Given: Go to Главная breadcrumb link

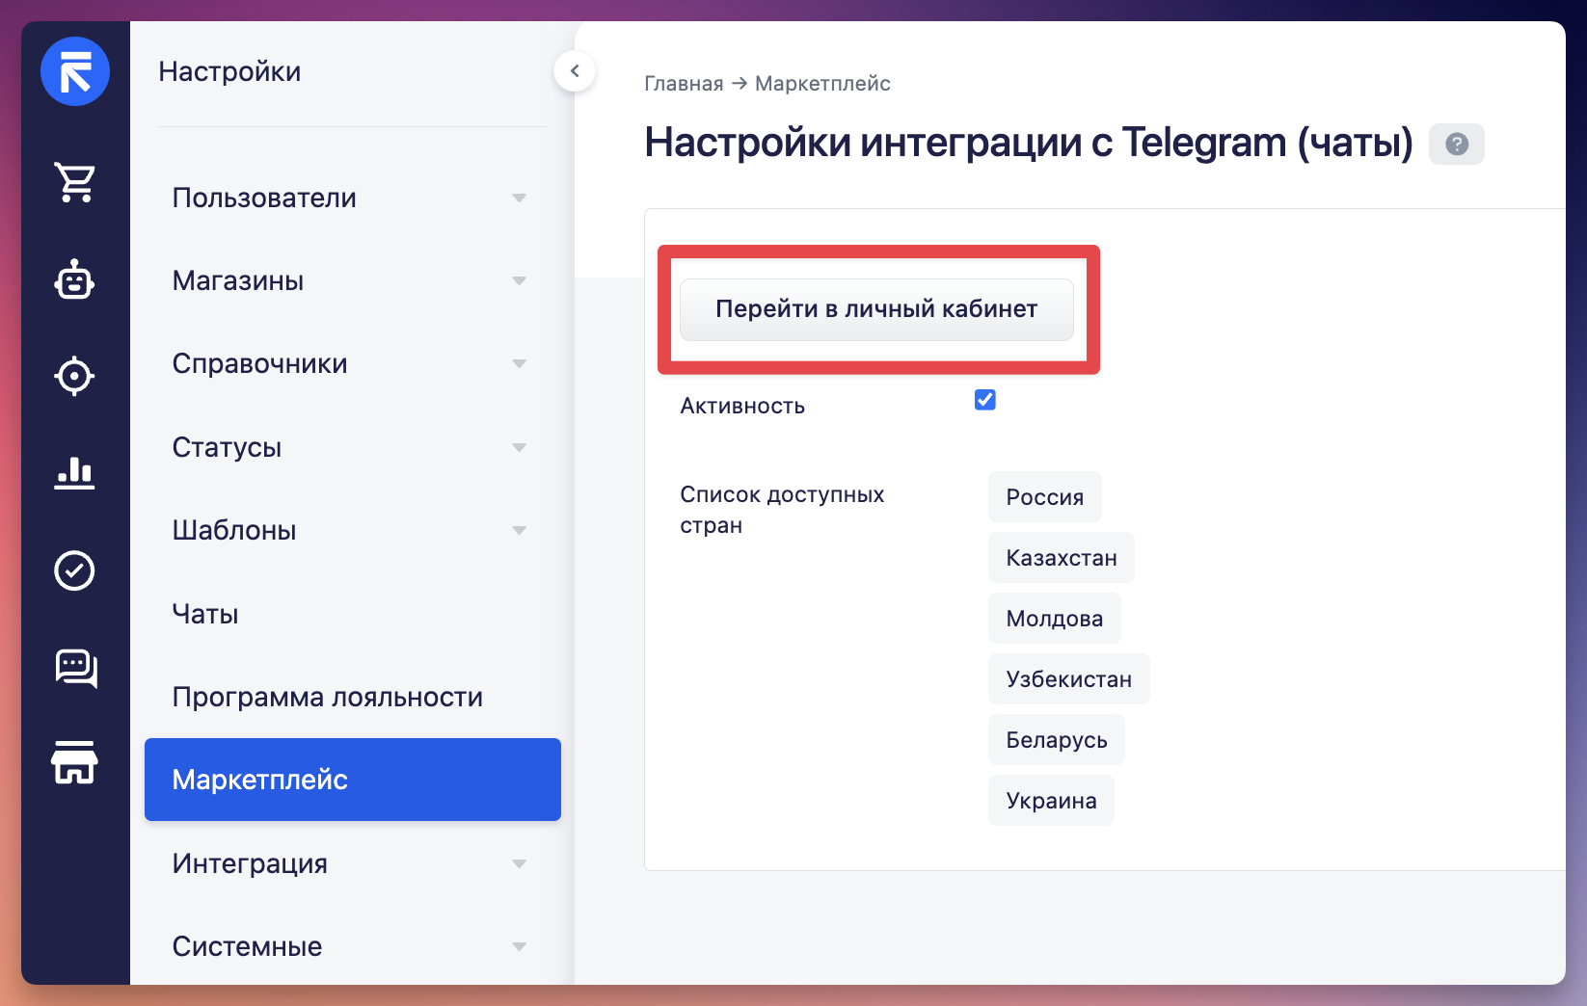Looking at the screenshot, I should 684,84.
